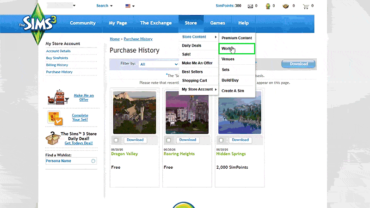Click the Make Me an Offer stand image
370x208 pixels.
click(x=58, y=97)
